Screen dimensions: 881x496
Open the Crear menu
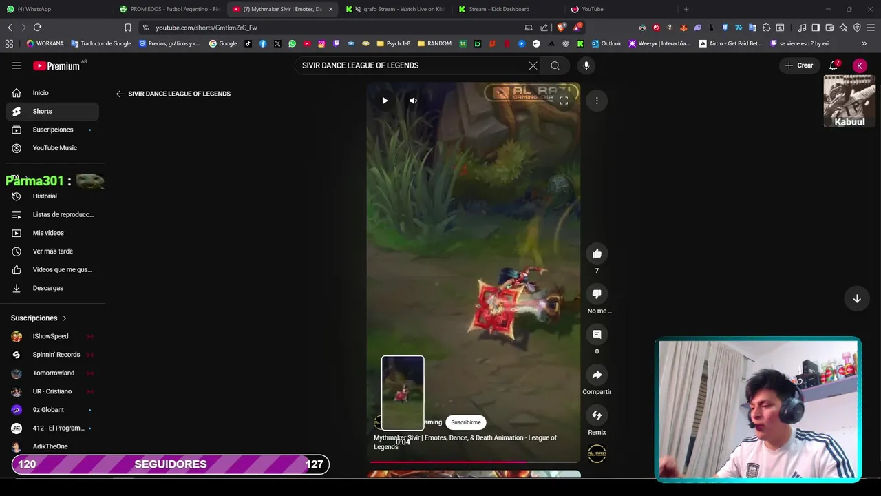pyautogui.click(x=798, y=65)
